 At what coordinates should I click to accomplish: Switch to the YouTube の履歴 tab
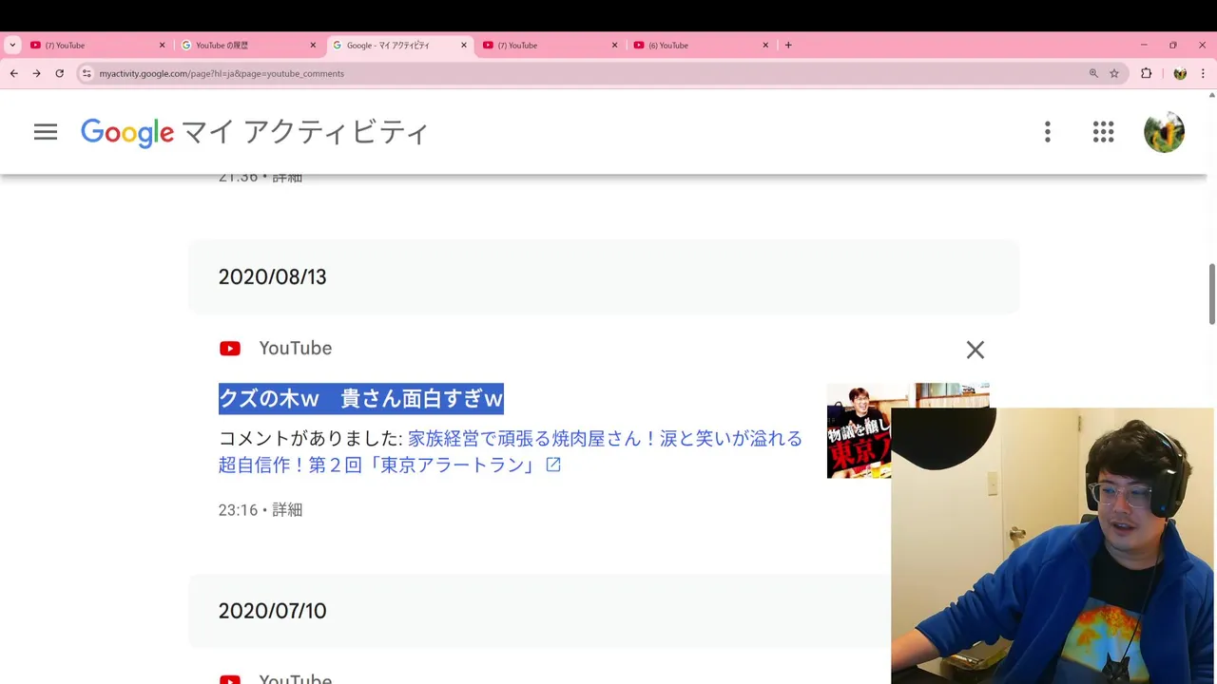249,45
